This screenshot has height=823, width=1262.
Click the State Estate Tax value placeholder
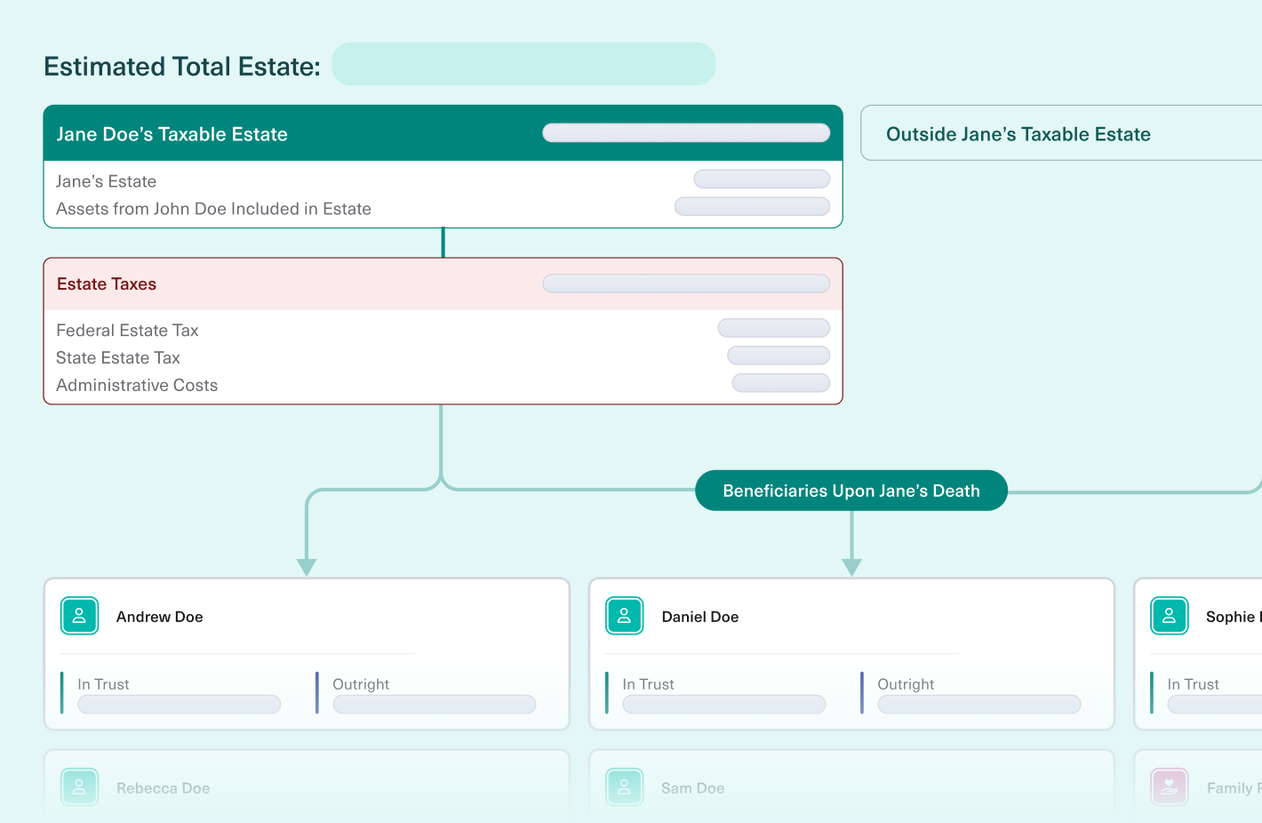click(x=779, y=356)
